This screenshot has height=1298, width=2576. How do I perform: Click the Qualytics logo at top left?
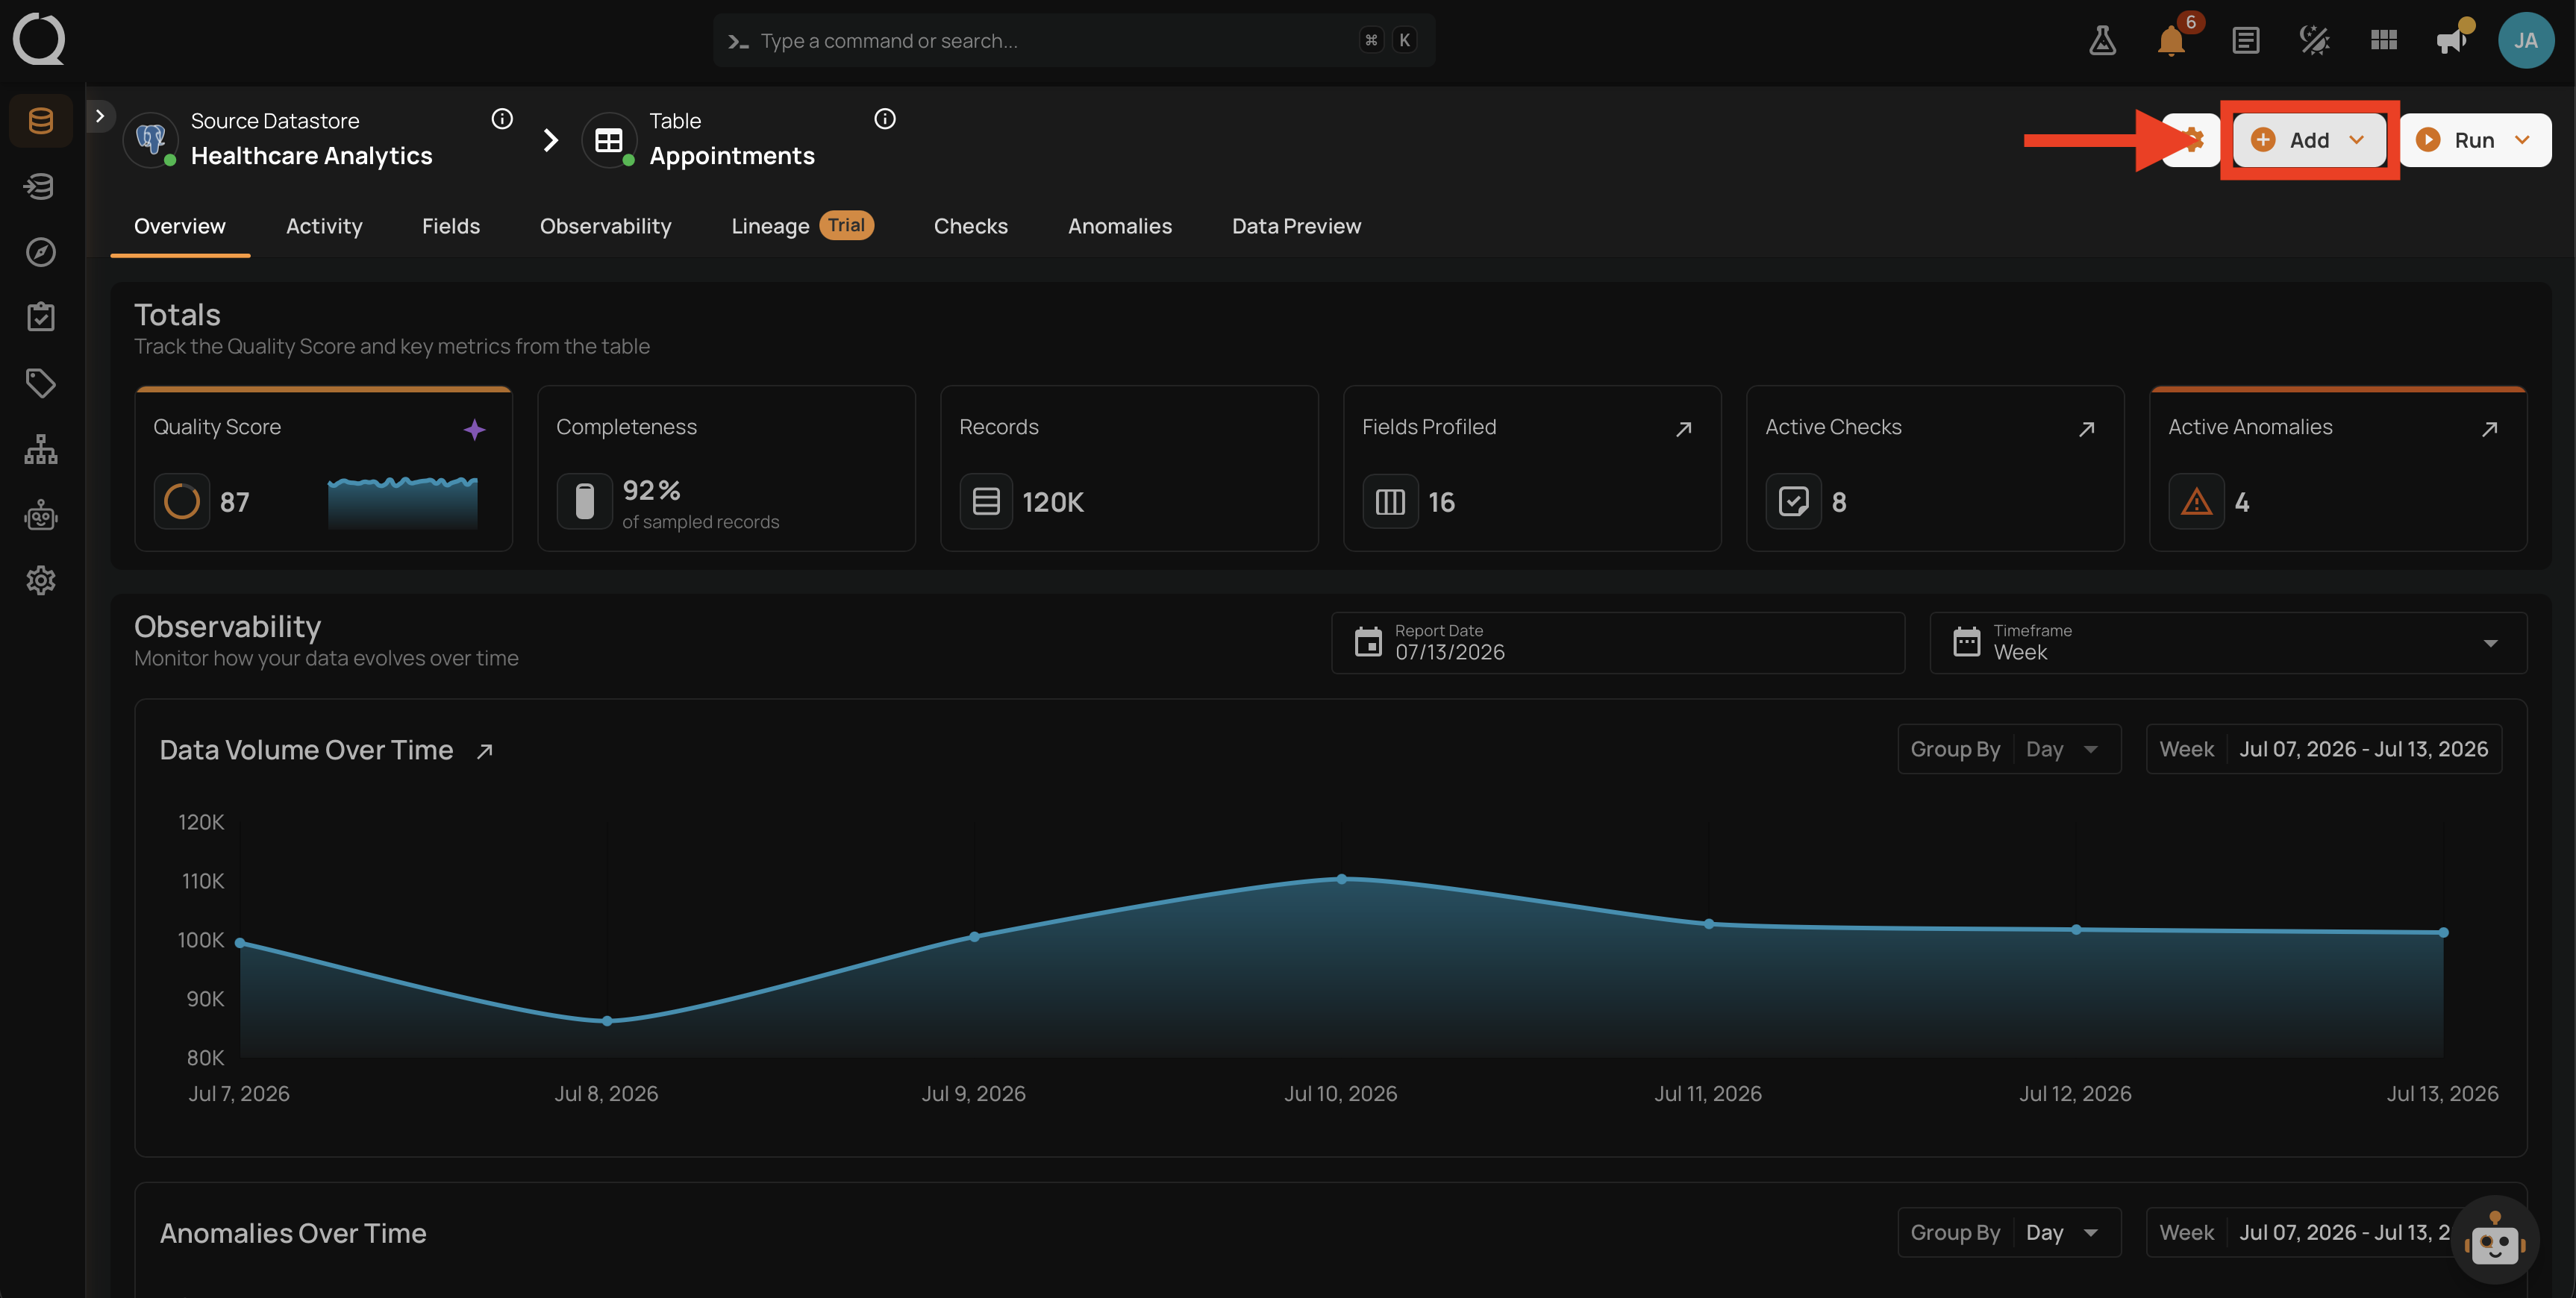(x=39, y=39)
